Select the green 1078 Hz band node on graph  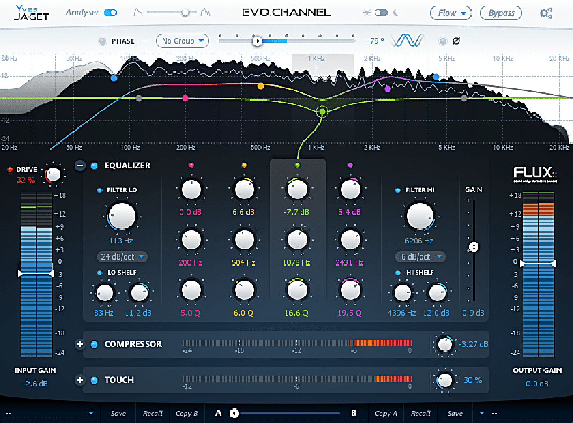pyautogui.click(x=322, y=111)
